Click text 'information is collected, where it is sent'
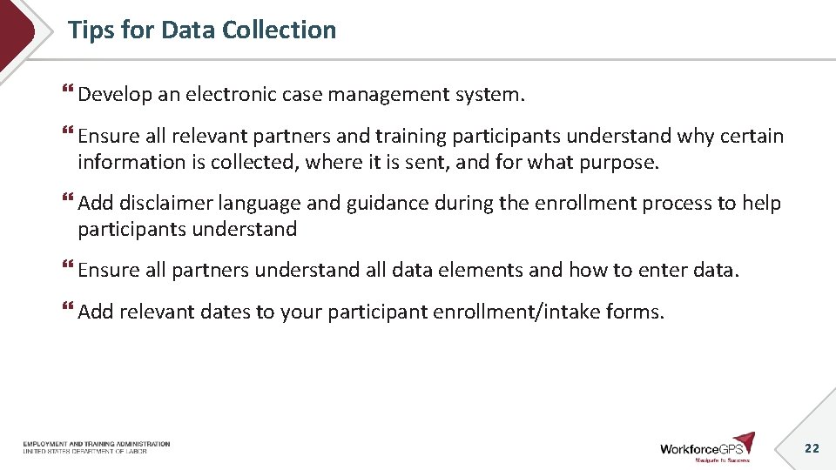This screenshot has height=470, width=836. pyautogui.click(x=264, y=162)
